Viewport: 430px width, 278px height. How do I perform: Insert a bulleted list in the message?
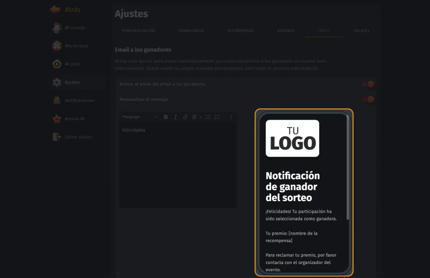(208, 117)
